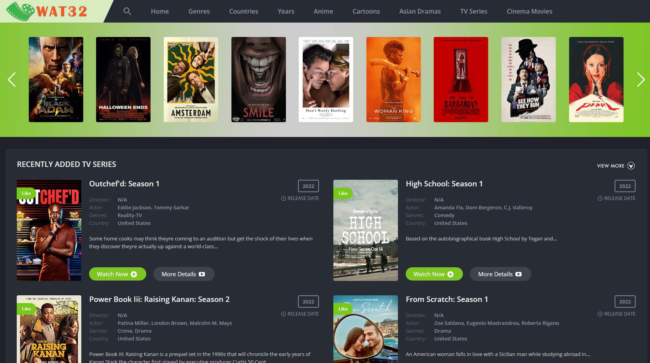Click the View More circled chevron icon
Viewport: 650px width, 363px height.
coord(631,166)
